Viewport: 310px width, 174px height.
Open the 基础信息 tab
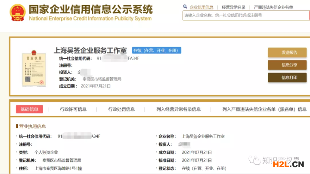tap(29, 109)
